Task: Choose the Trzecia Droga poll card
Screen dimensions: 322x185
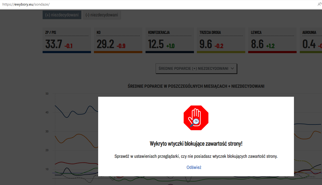Action: 221,40
